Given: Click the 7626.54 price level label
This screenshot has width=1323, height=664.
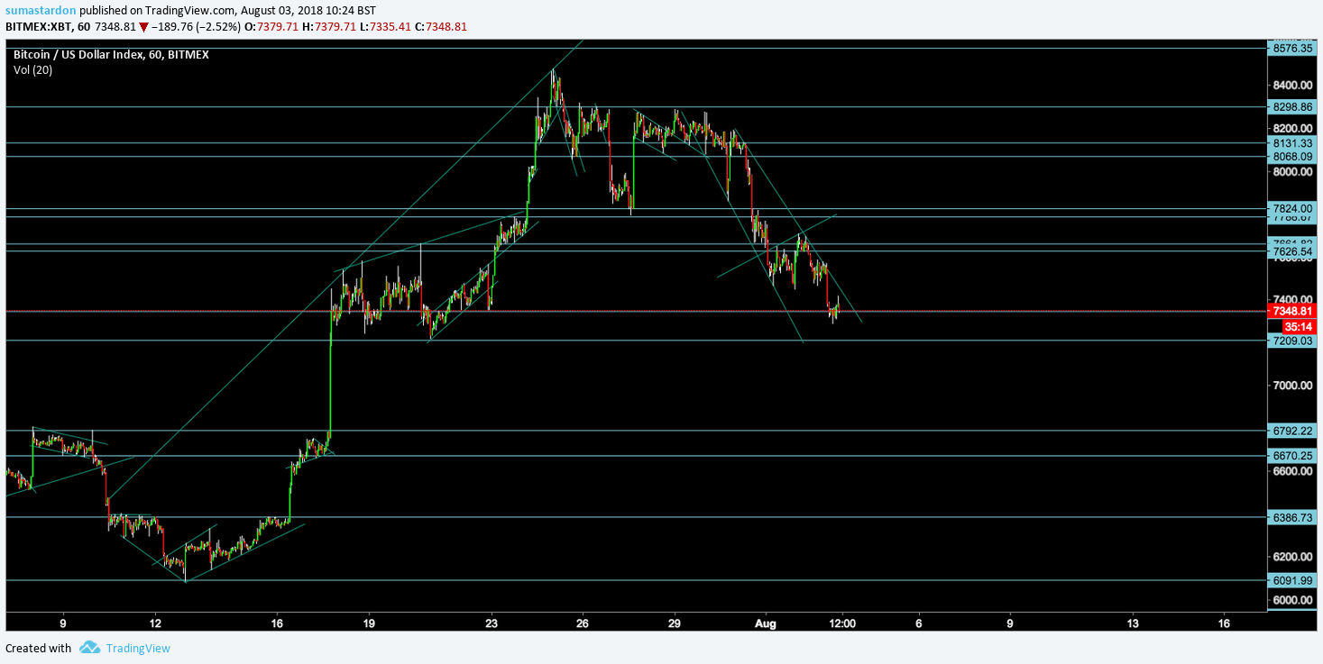Looking at the screenshot, I should [1291, 252].
